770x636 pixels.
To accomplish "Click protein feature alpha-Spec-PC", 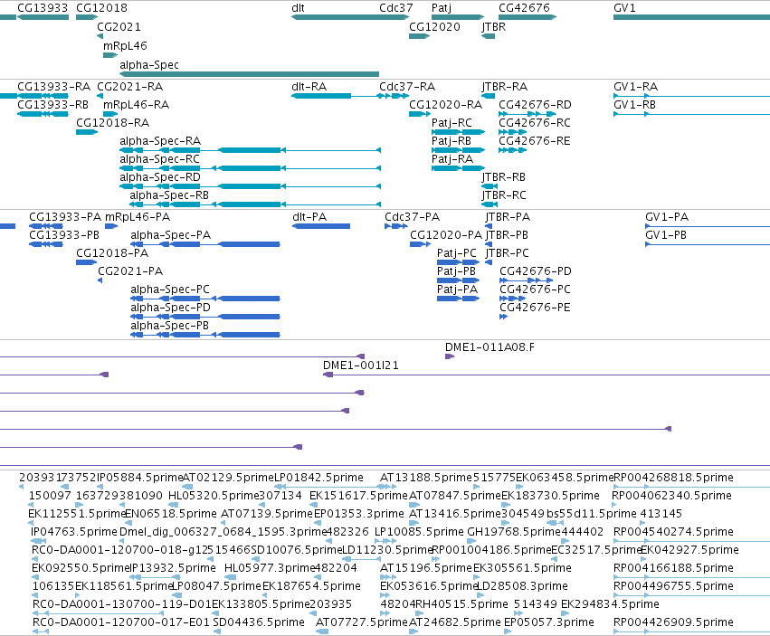I will tap(205, 299).
